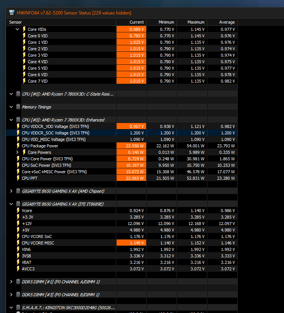Click the chip icon beside Memory Timings

tap(18, 107)
